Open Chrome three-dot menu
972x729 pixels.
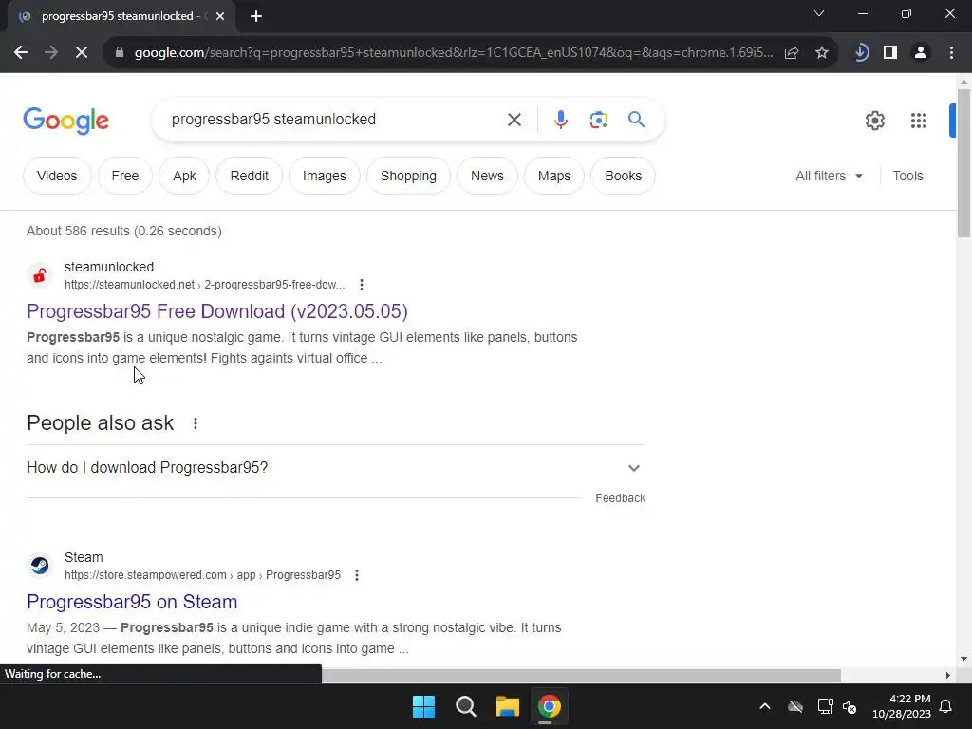coord(951,53)
